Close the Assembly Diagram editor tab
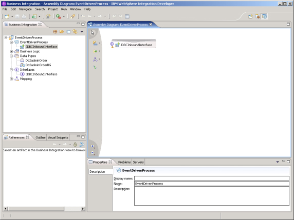Screen dimensions: 294x220 coord(151,25)
